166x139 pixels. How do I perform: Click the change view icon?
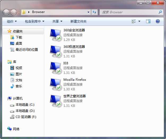tap(134, 21)
